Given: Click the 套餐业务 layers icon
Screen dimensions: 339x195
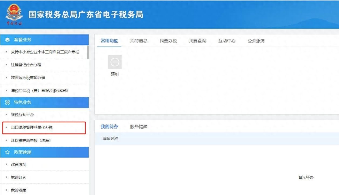Looking at the screenshot, I should (x=7, y=40).
